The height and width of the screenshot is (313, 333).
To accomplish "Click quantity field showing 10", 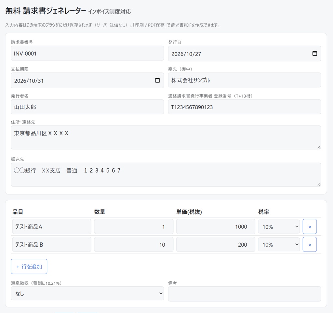I will pos(134,244).
